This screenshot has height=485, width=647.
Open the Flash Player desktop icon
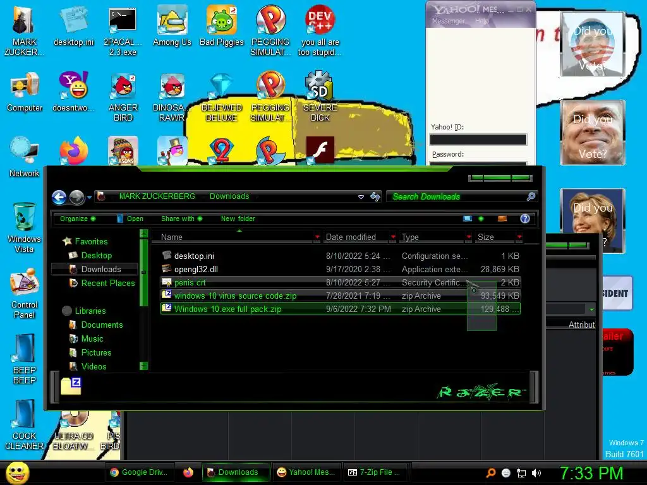[x=320, y=150]
